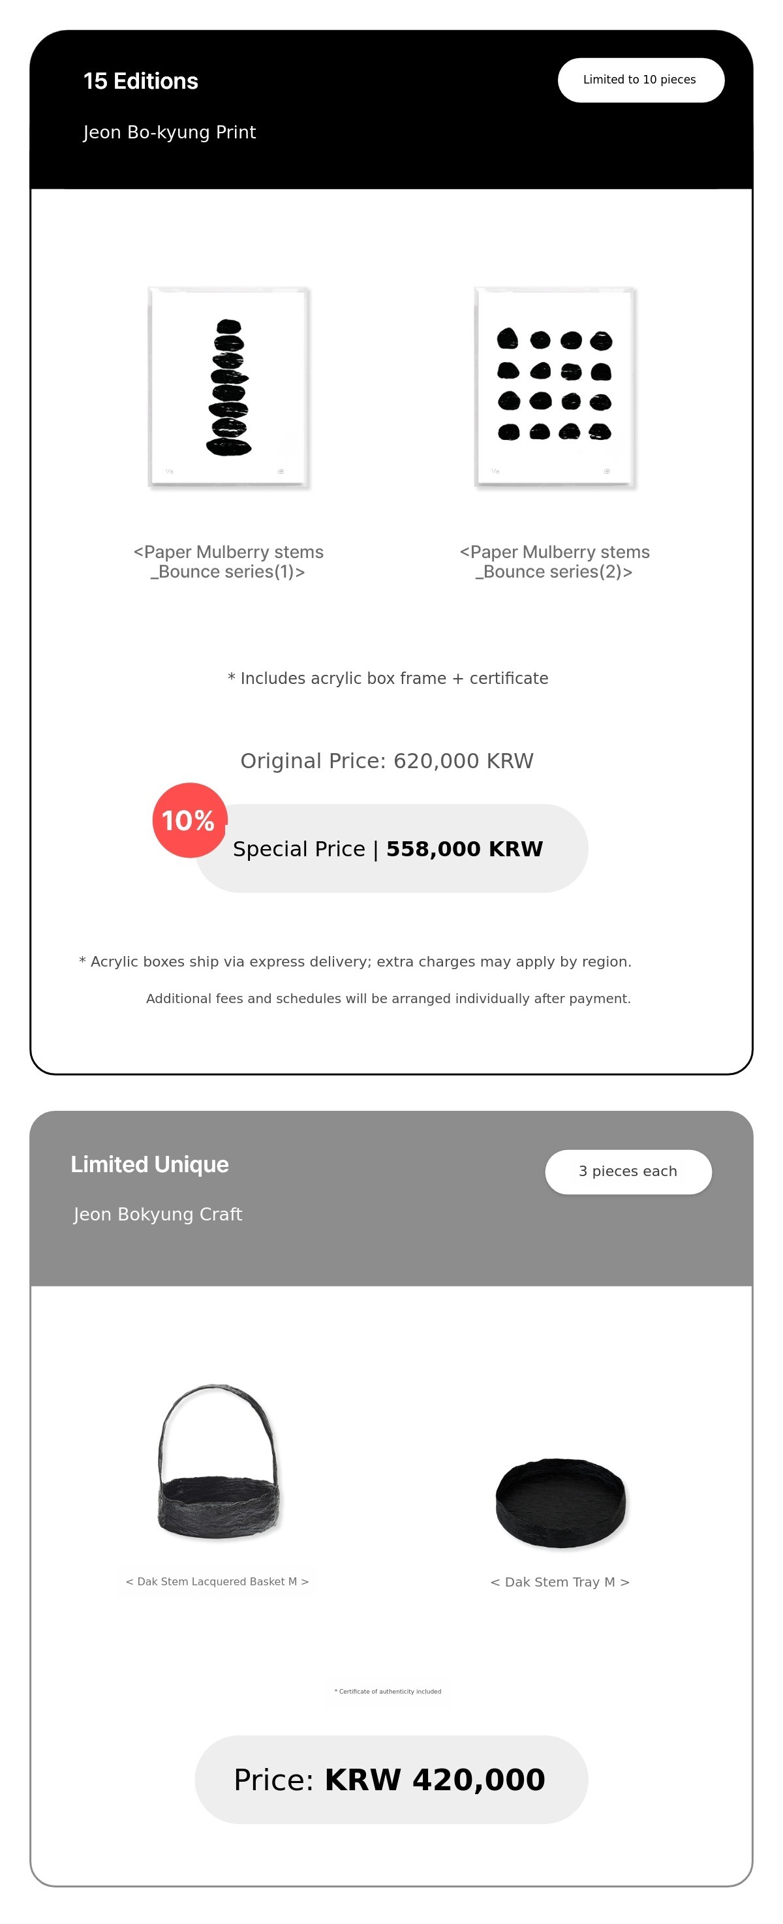Open the Bounce series(1) stacked print image
Screen dimensions: 783x1924
pyautogui.click(x=228, y=387)
